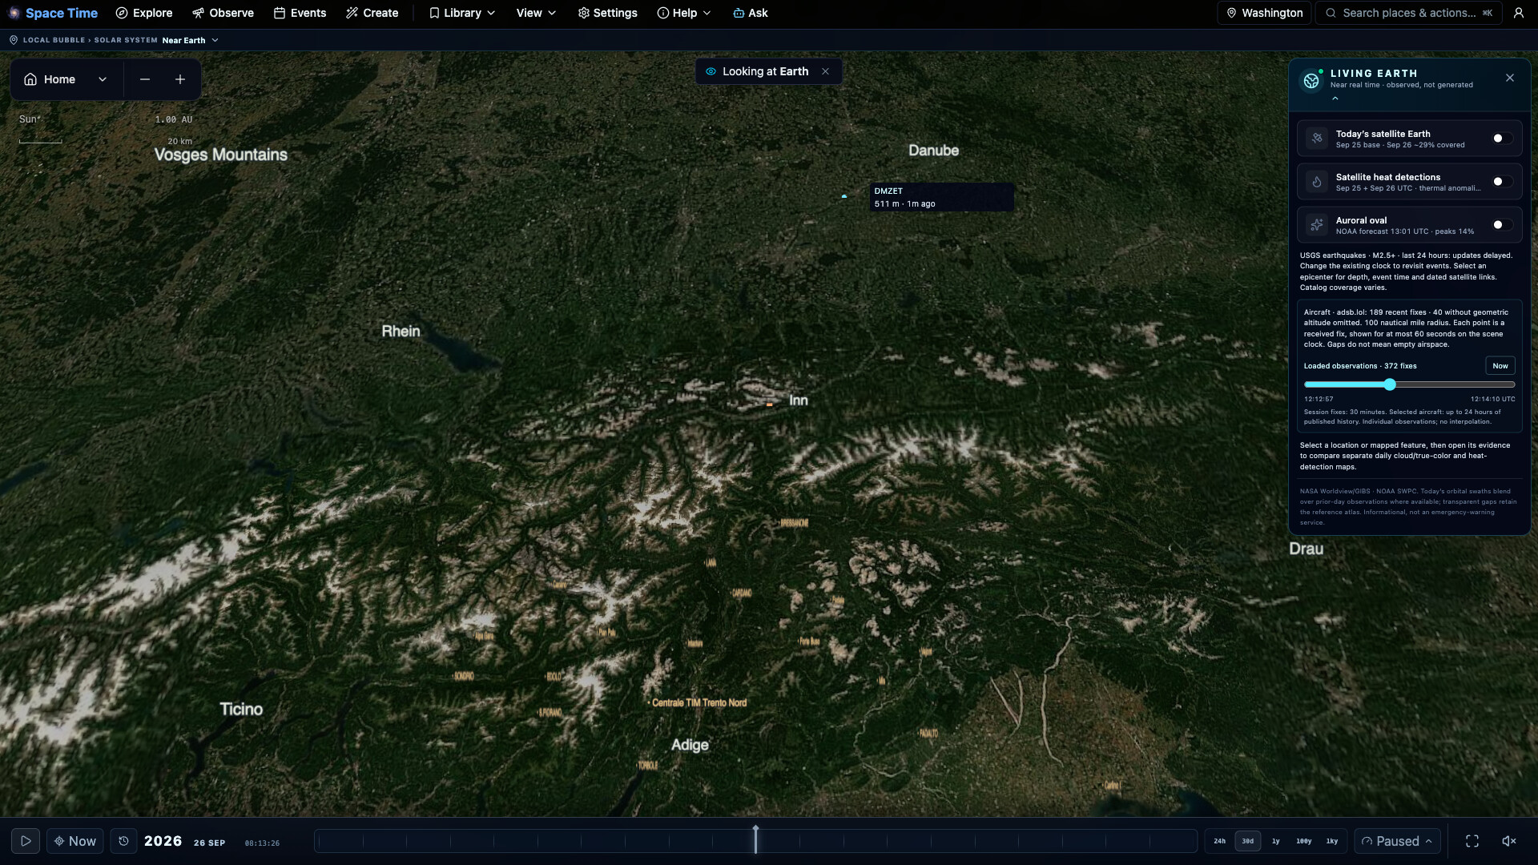
Task: Click the Home view button
Action: pos(50,79)
